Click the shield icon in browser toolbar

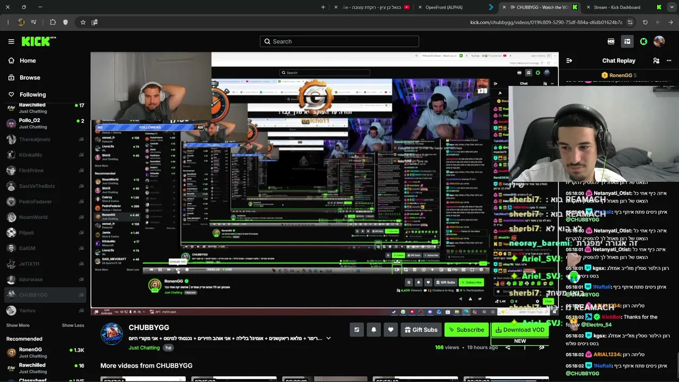[x=65, y=22]
